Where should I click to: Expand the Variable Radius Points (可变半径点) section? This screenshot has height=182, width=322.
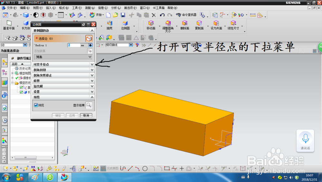63,64
